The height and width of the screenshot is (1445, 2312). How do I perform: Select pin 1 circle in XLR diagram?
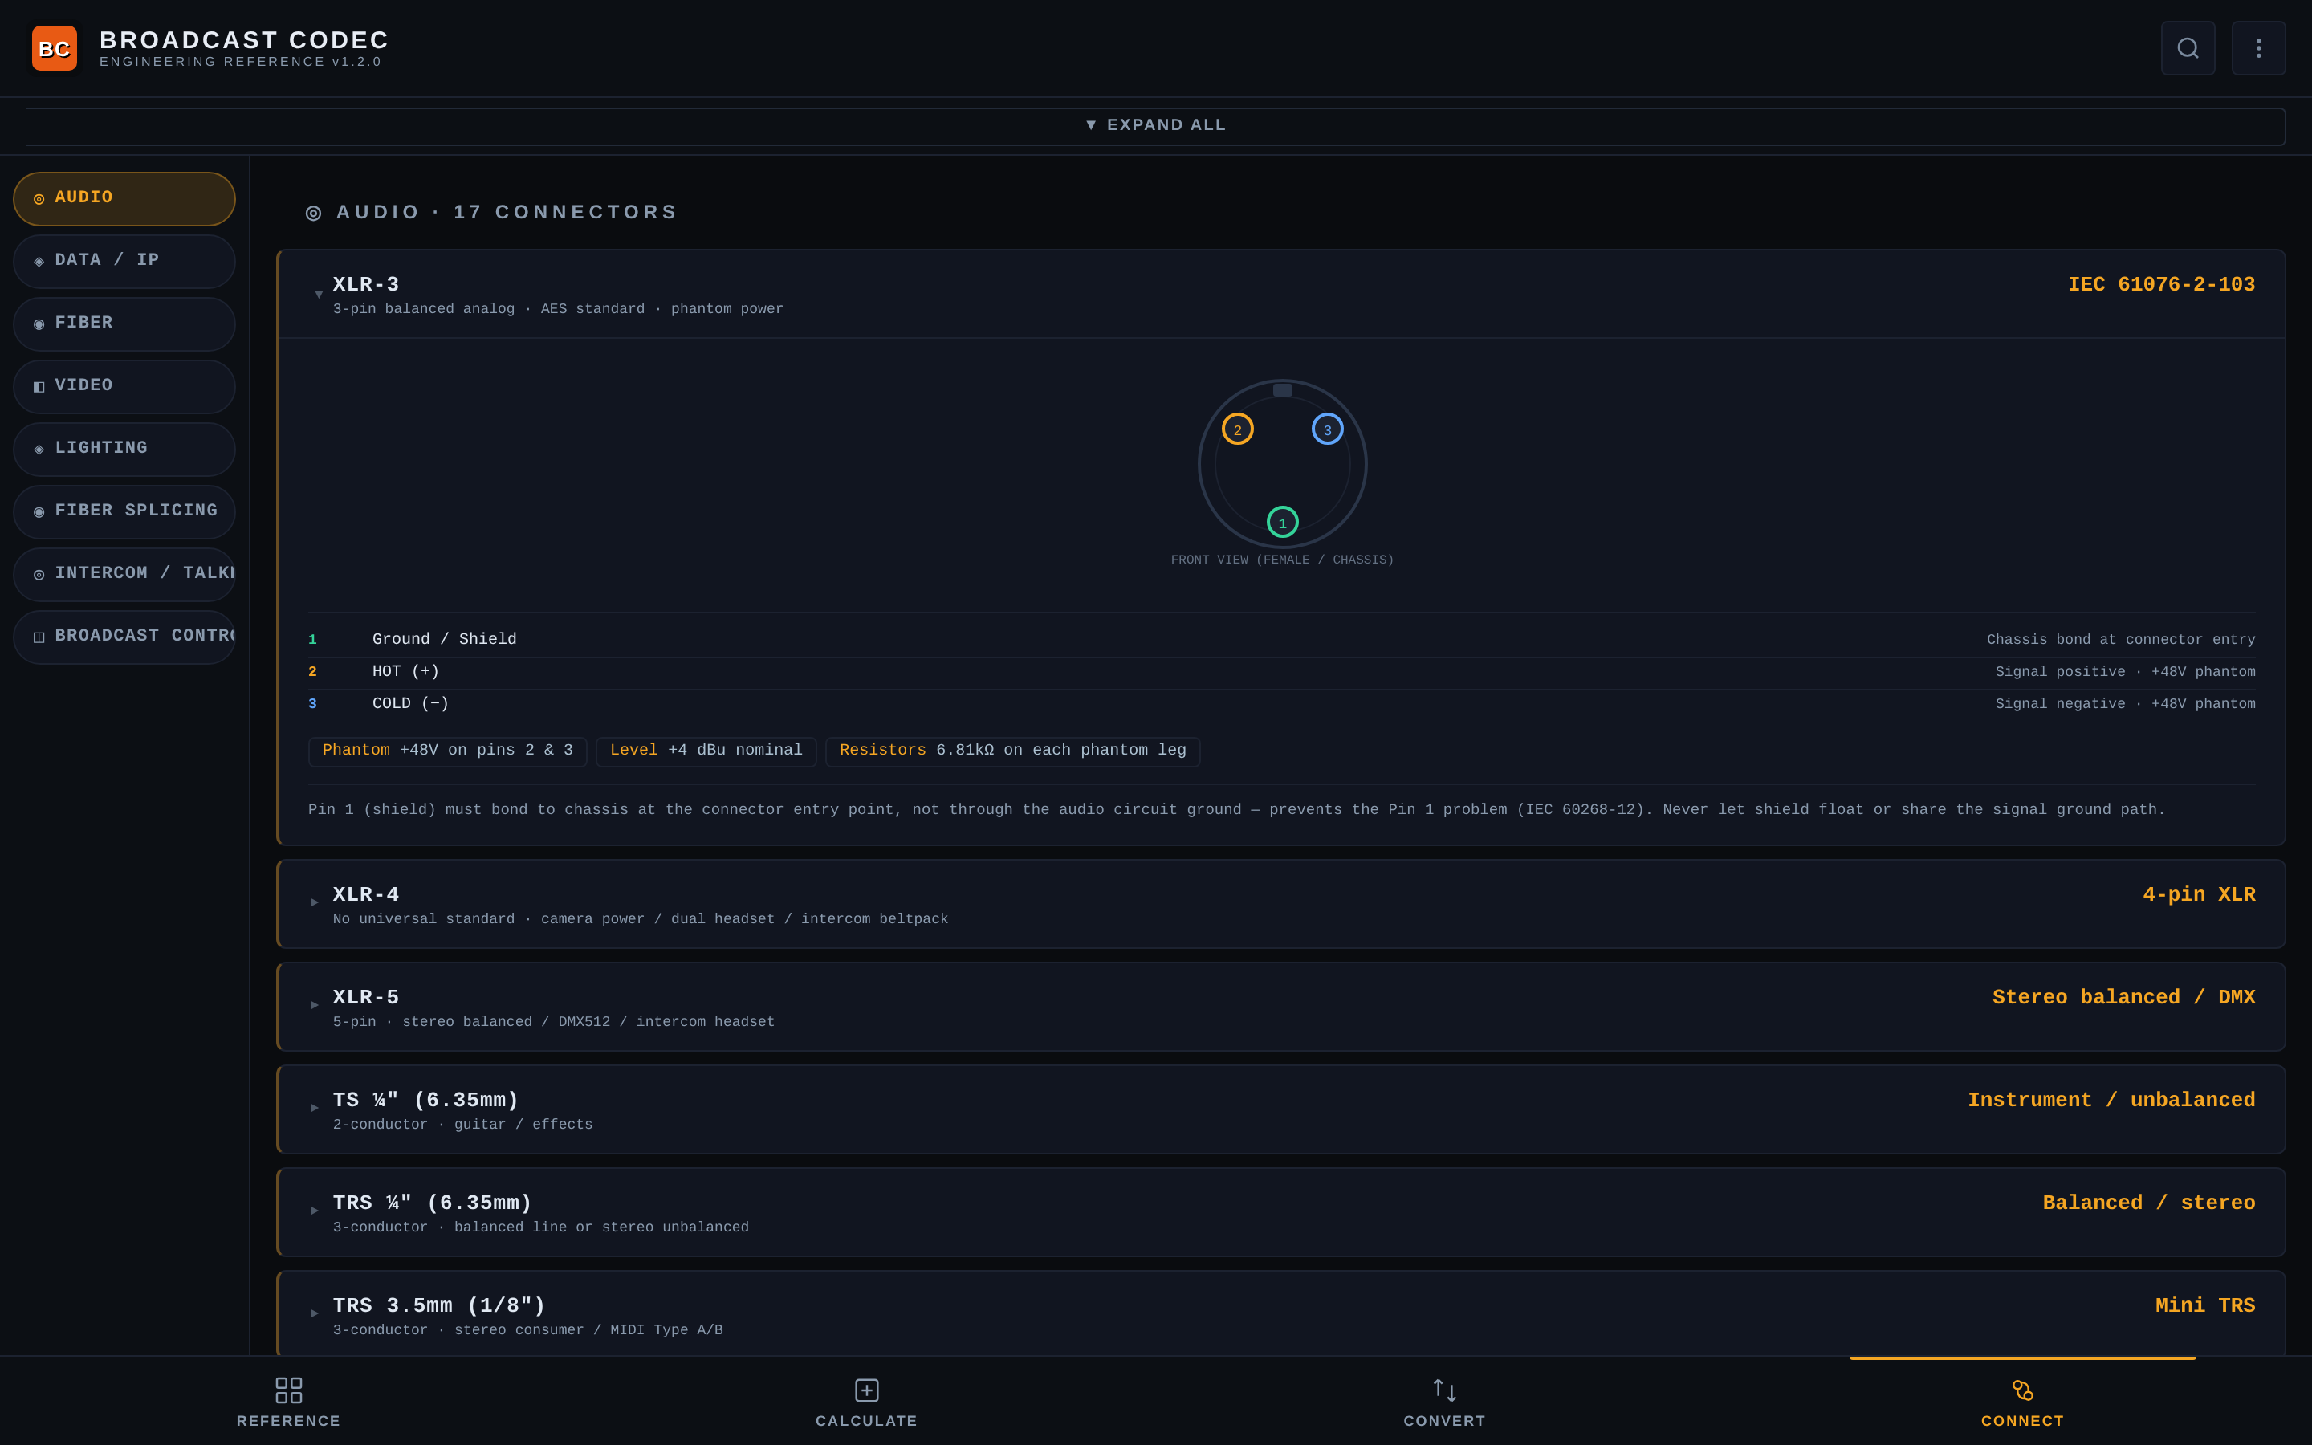[1282, 522]
